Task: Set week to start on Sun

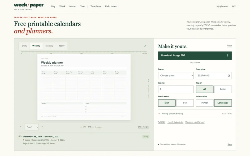Action: [185, 103]
